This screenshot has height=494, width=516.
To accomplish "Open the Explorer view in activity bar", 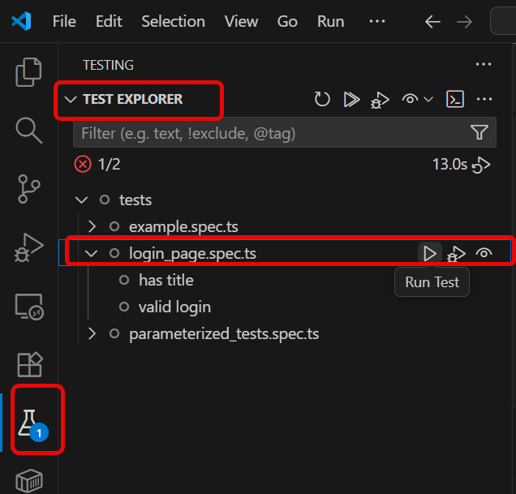I will (x=29, y=72).
